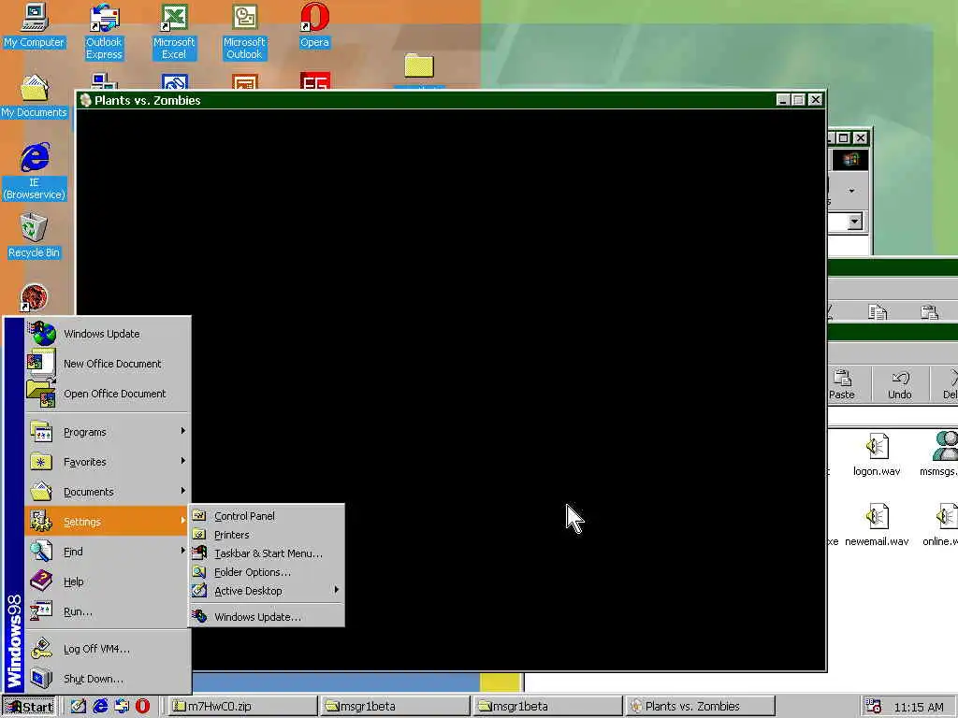
Task: Select newemail.wav file
Action: pyautogui.click(x=876, y=525)
